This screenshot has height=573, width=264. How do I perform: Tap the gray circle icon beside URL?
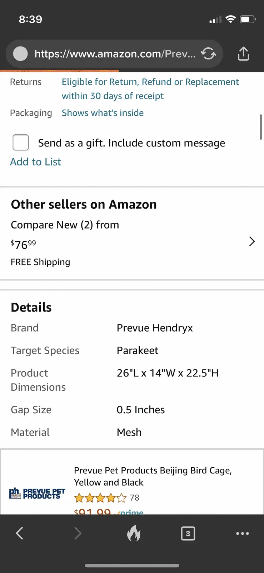coord(20,54)
